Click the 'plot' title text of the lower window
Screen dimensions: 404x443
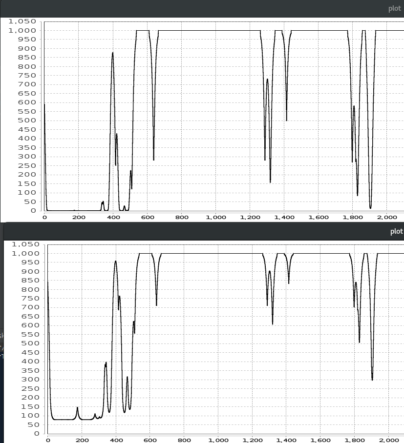coord(396,231)
